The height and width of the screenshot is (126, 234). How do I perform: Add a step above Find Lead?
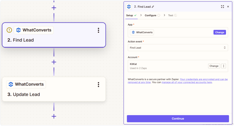pyautogui.click(x=54, y=8)
